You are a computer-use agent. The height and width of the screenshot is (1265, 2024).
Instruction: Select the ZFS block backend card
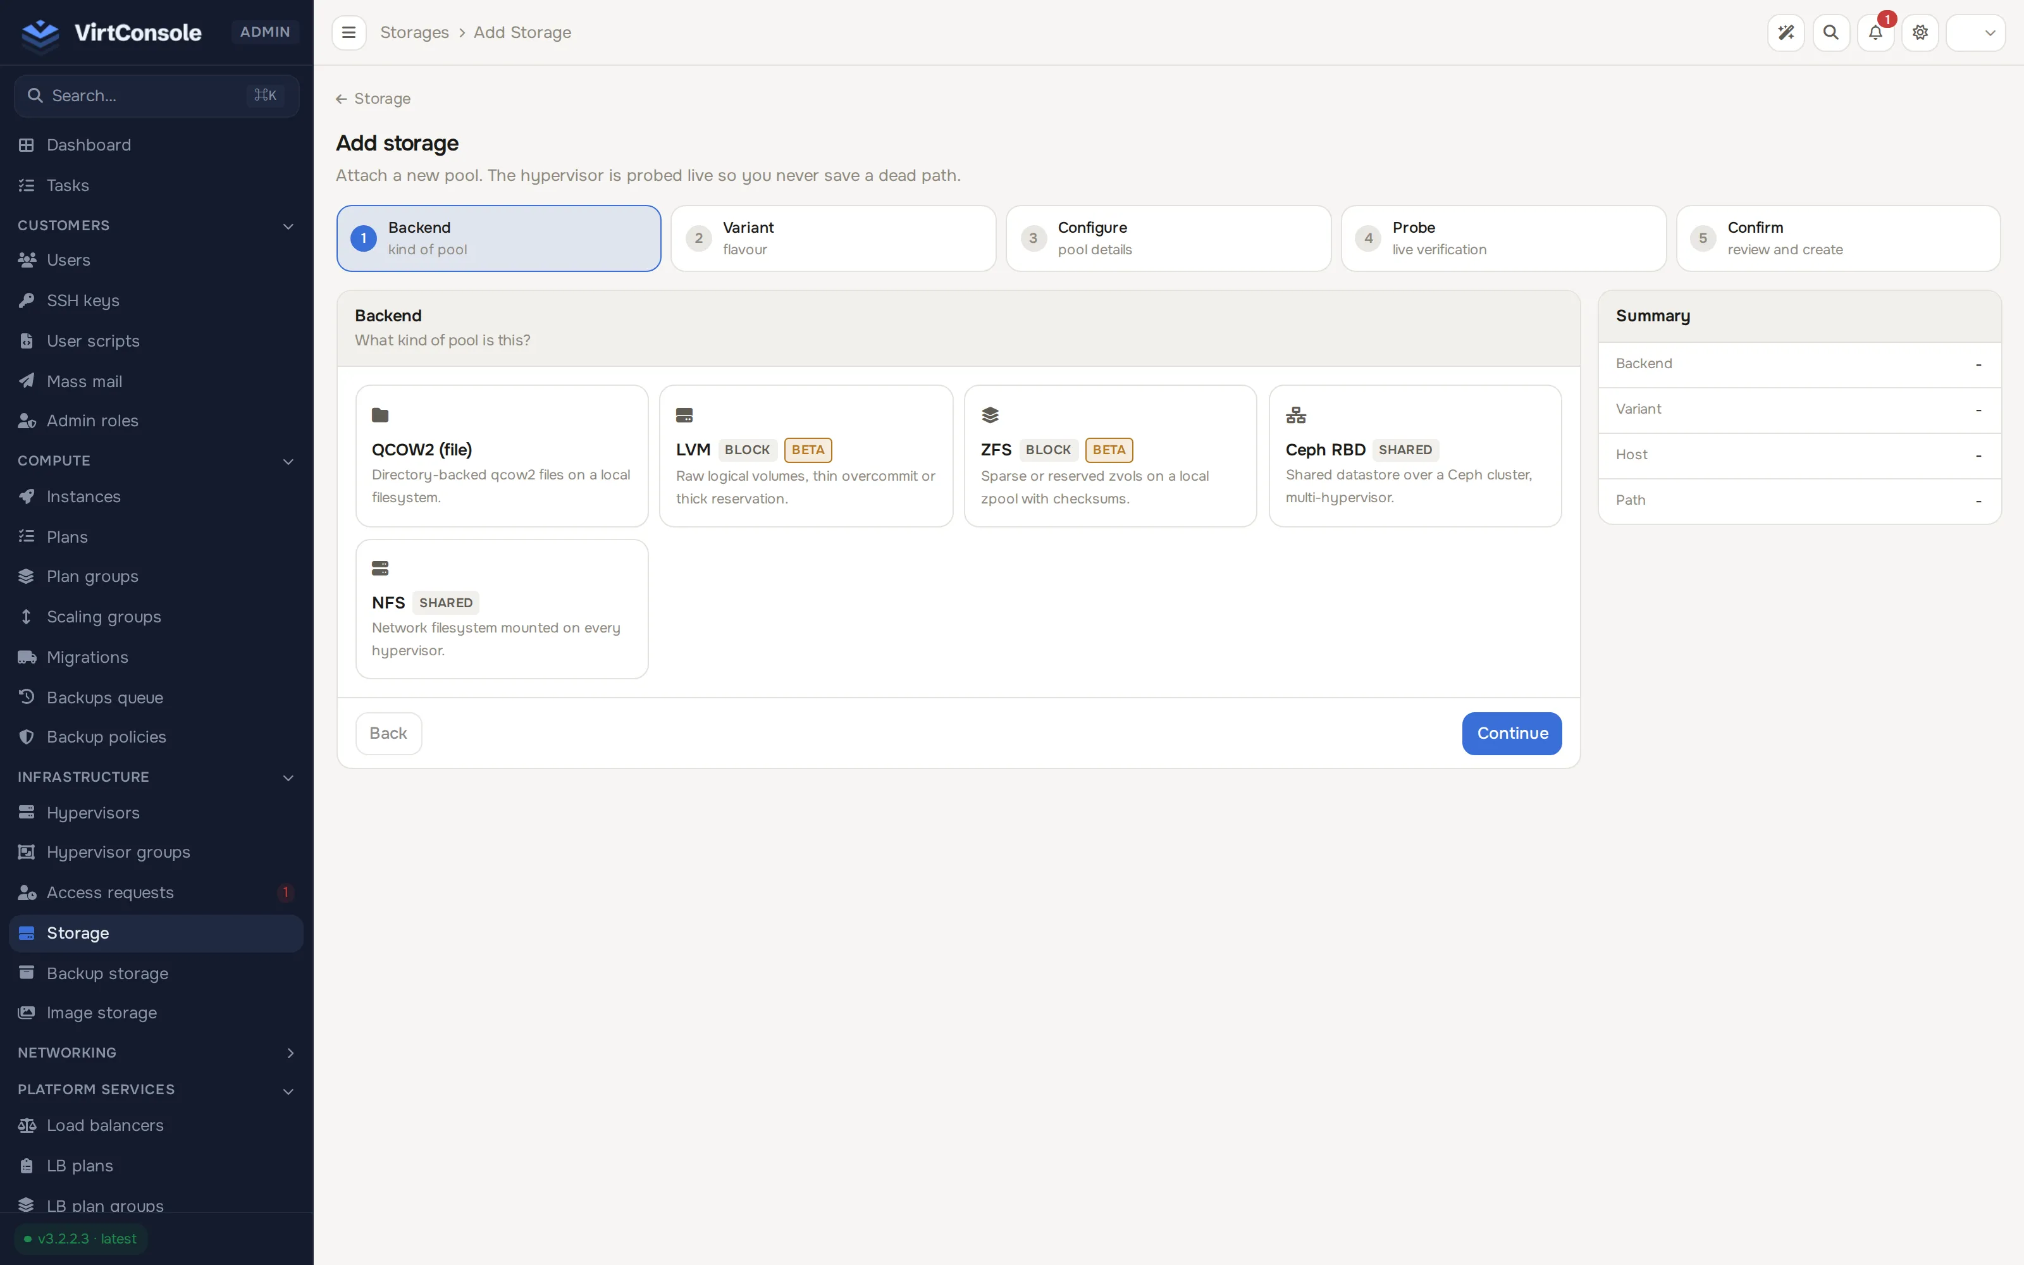[x=1111, y=456]
